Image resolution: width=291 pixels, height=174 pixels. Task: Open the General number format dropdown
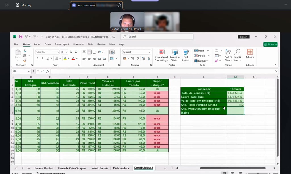[149, 52]
